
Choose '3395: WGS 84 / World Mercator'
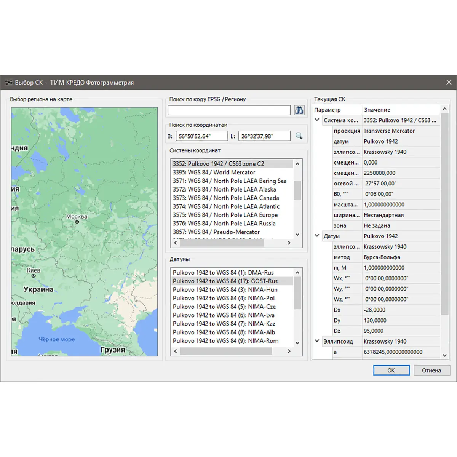pyautogui.click(x=214, y=172)
